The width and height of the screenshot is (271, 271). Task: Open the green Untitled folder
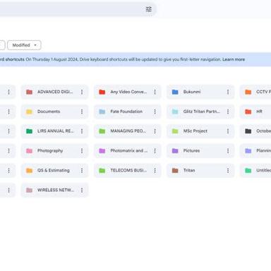[x=255, y=170]
